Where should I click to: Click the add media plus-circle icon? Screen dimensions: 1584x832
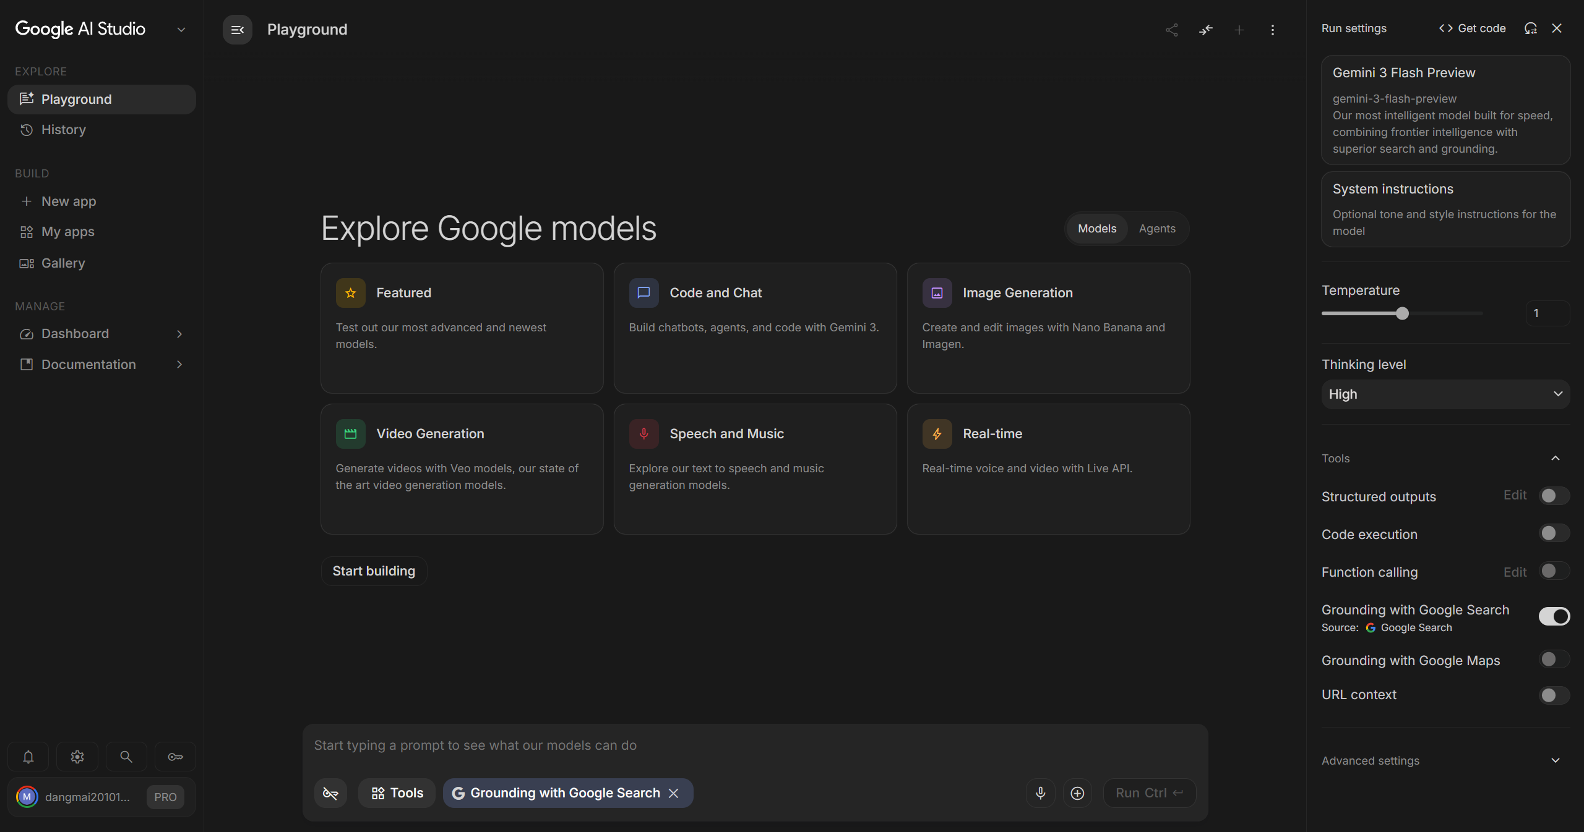1077,793
